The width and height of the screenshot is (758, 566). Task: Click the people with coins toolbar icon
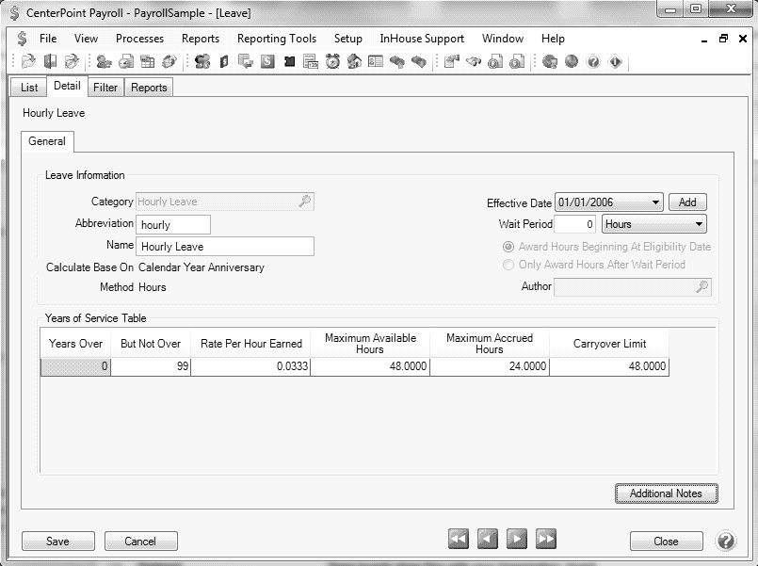(x=202, y=61)
